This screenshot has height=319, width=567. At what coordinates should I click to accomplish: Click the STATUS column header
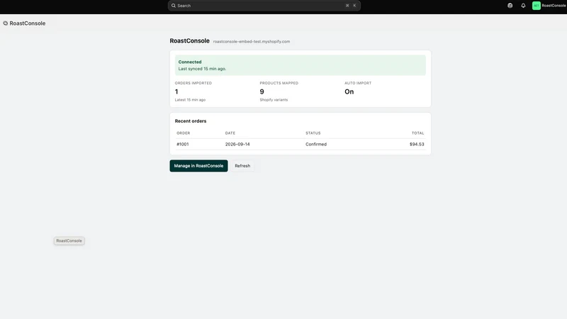313,133
